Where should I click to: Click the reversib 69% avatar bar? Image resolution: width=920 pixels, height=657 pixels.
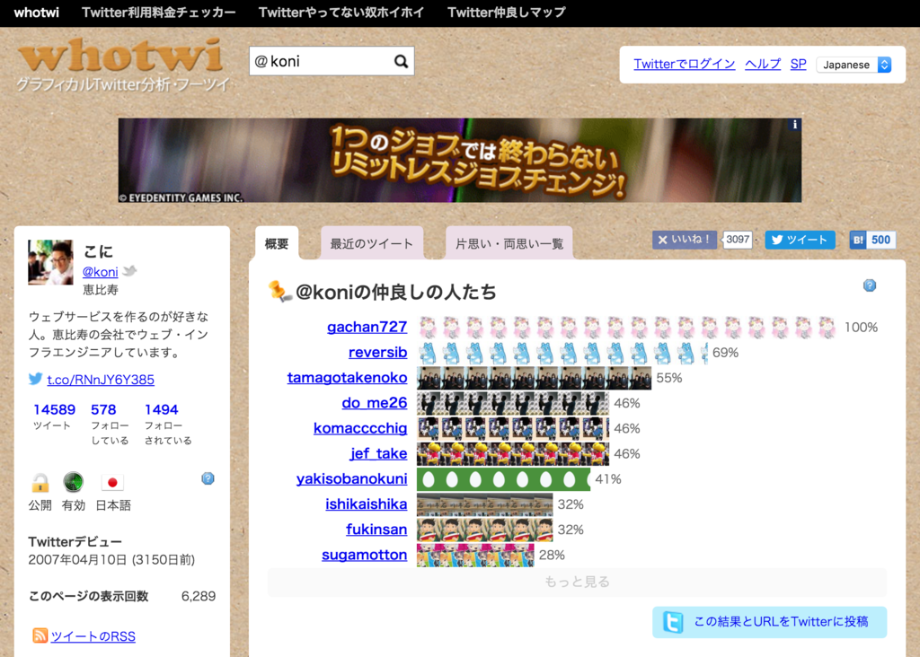[562, 353]
